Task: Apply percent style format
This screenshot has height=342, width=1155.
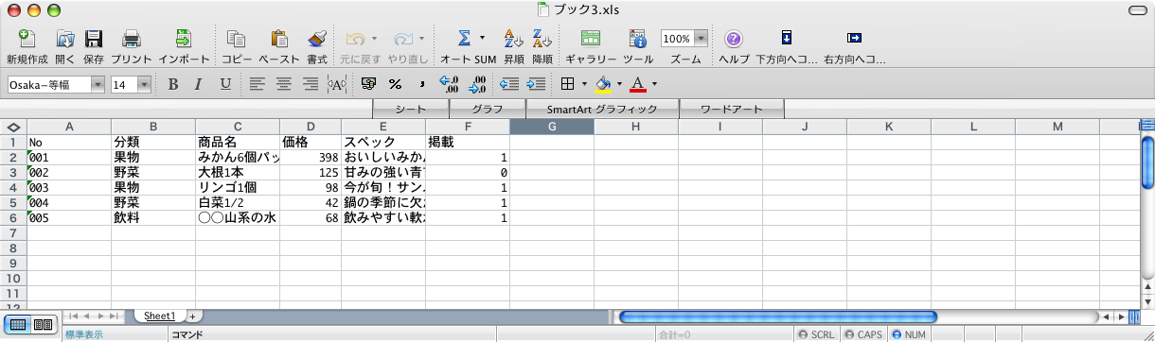Action: pyautogui.click(x=396, y=85)
